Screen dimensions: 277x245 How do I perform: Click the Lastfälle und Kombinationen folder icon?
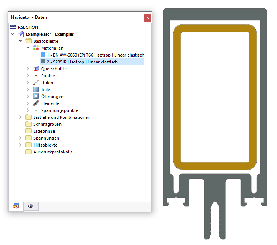[x=28, y=117]
